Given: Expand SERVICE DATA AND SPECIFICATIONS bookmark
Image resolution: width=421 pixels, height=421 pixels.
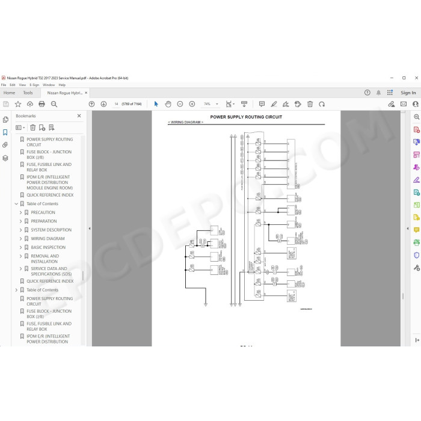Looking at the screenshot, I should point(20,268).
